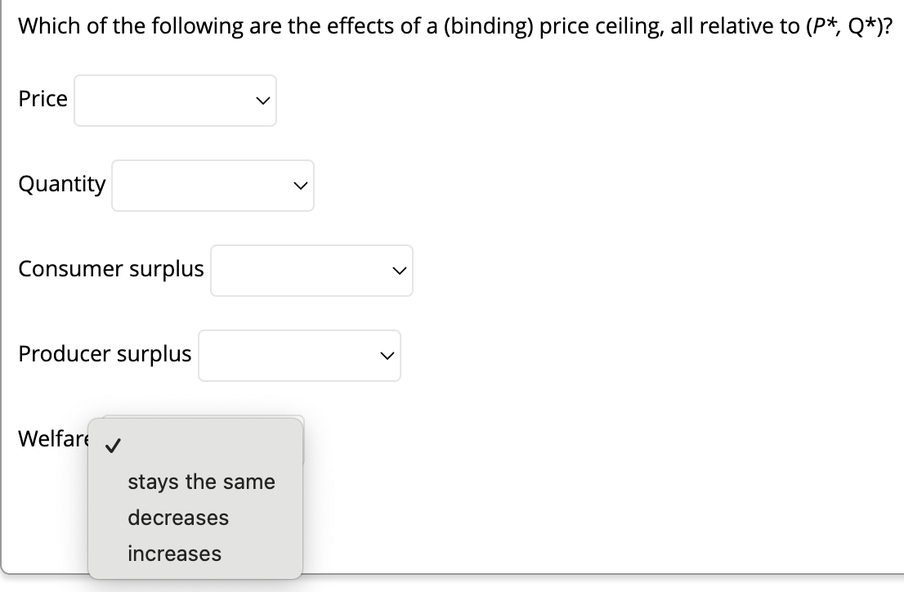Viewport: 904px width, 592px height.
Task: Click the chevron icon on the Quantity dropdown
Action: (x=300, y=186)
